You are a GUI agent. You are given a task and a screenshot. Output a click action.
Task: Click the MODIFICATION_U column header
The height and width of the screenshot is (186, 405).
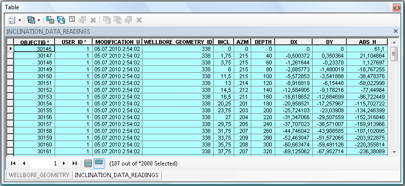pos(117,42)
